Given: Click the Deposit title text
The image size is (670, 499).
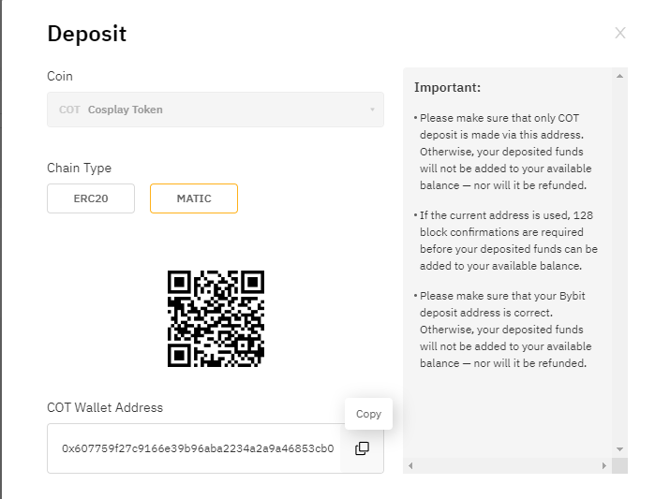Looking at the screenshot, I should pyautogui.click(x=87, y=34).
